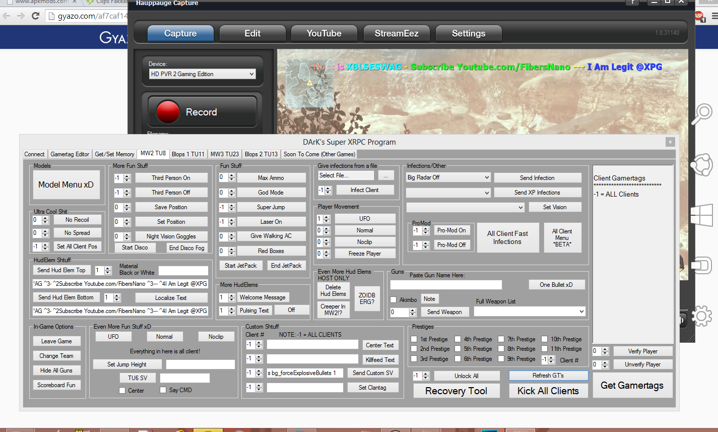Click the browser reload icon
718x432 pixels.
point(35,16)
